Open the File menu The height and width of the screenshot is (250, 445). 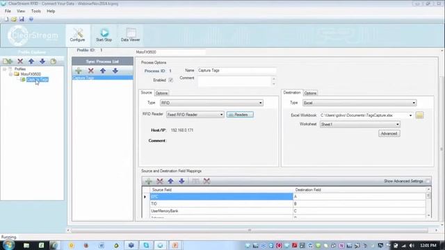pyautogui.click(x=8, y=11)
